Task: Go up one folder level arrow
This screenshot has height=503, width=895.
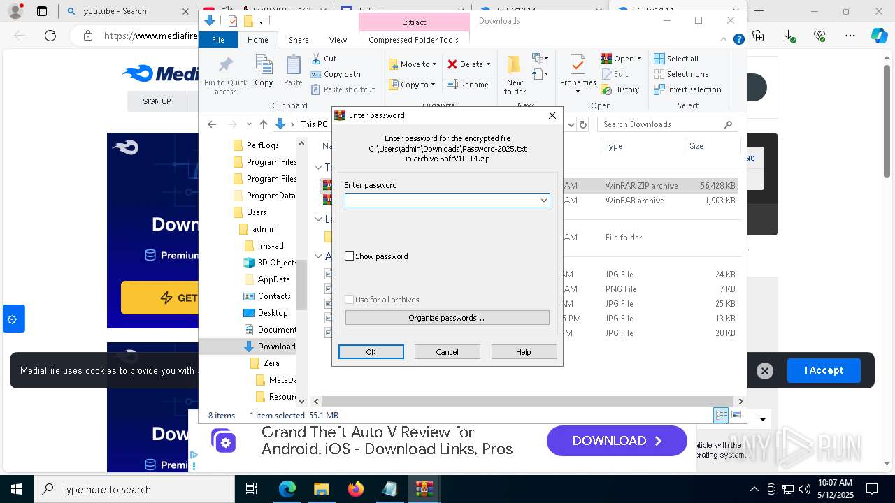Action: 263,124
